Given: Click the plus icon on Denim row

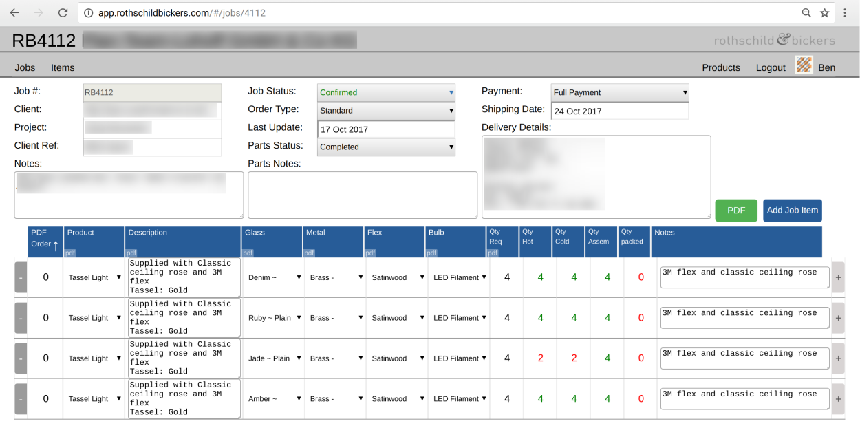Looking at the screenshot, I should point(838,277).
